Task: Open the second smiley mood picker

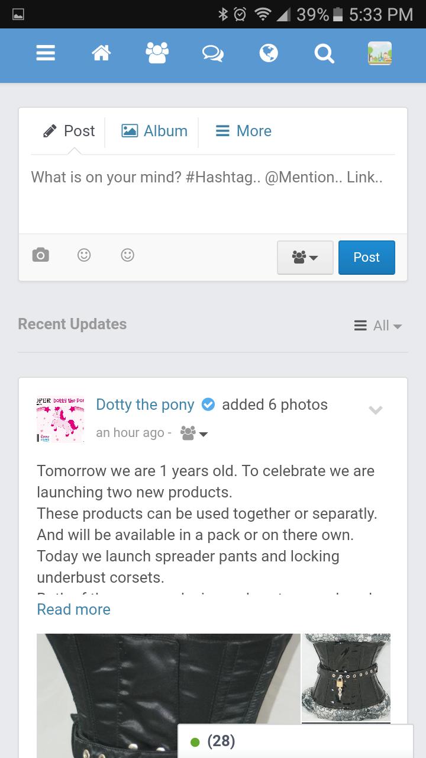Action: click(x=127, y=255)
